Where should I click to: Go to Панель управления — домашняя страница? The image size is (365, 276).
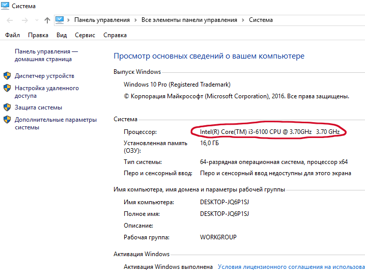46,55
